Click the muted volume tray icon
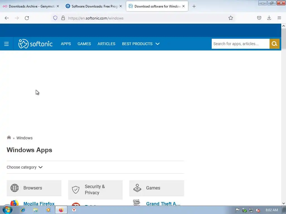286x214 pixels. pos(258,210)
